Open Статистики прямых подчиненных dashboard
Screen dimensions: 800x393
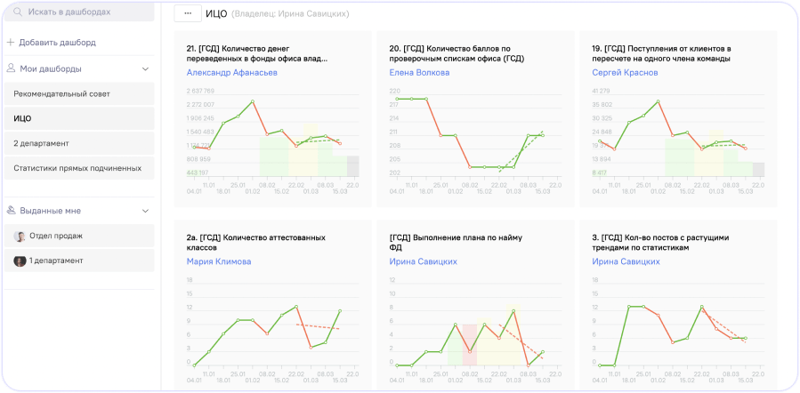coord(77,168)
